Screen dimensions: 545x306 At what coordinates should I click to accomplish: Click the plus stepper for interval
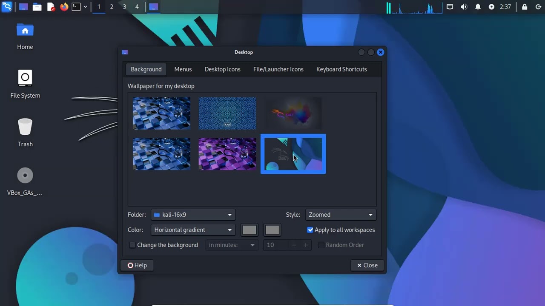pos(305,245)
